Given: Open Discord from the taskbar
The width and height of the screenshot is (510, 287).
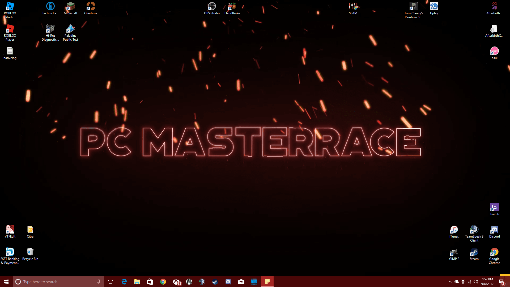Looking at the screenshot, I should point(228,282).
